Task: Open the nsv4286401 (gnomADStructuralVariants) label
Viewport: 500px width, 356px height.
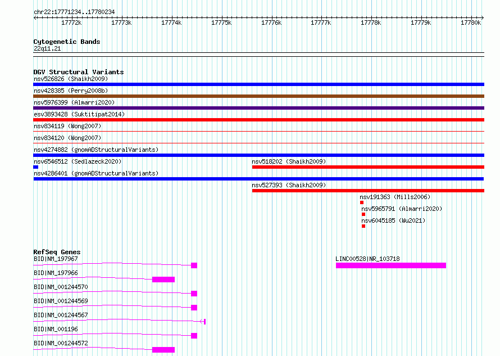Action: [x=96, y=173]
